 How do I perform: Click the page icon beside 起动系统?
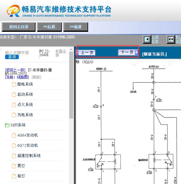[x=14, y=95]
